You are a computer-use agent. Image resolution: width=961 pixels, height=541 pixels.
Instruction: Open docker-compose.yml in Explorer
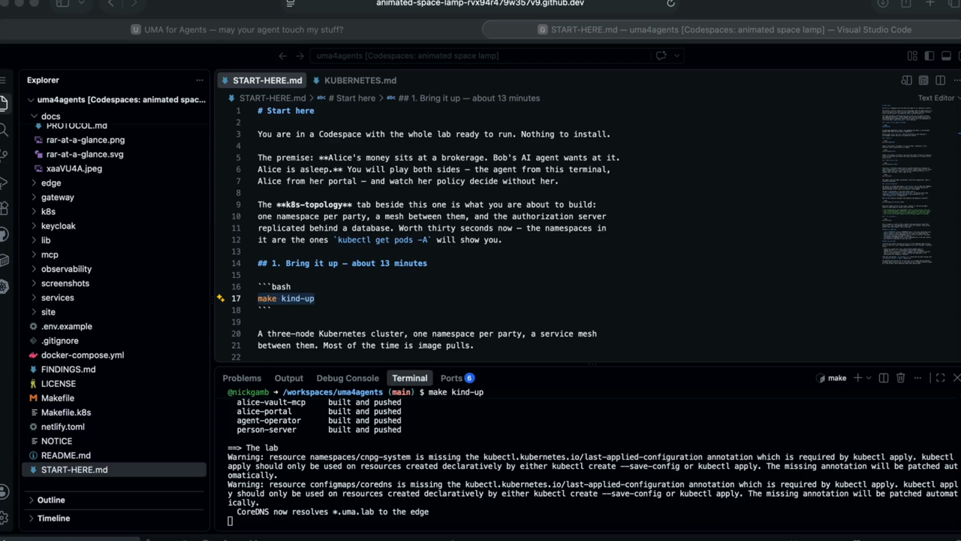83,355
